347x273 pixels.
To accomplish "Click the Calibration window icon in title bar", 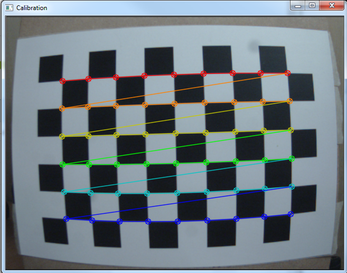I will (x=9, y=8).
